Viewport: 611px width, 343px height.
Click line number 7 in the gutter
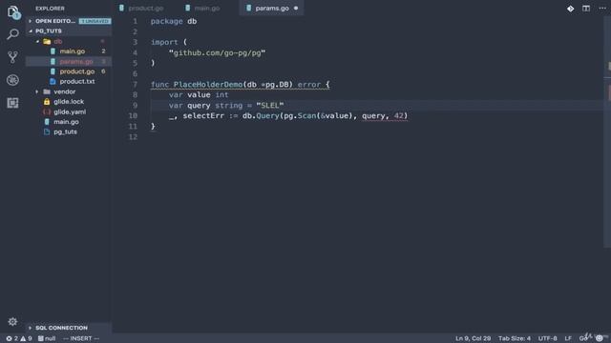coord(135,85)
